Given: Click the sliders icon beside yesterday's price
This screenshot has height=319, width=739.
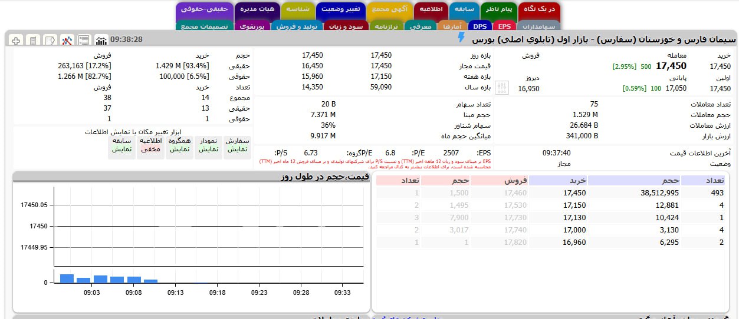Looking at the screenshot, I should 502,88.
